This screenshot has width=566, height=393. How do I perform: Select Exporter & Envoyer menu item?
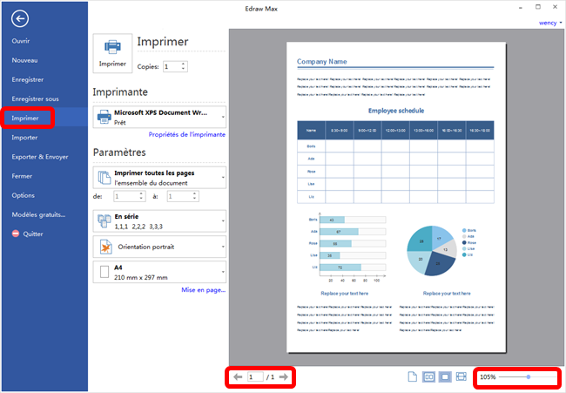click(x=39, y=157)
